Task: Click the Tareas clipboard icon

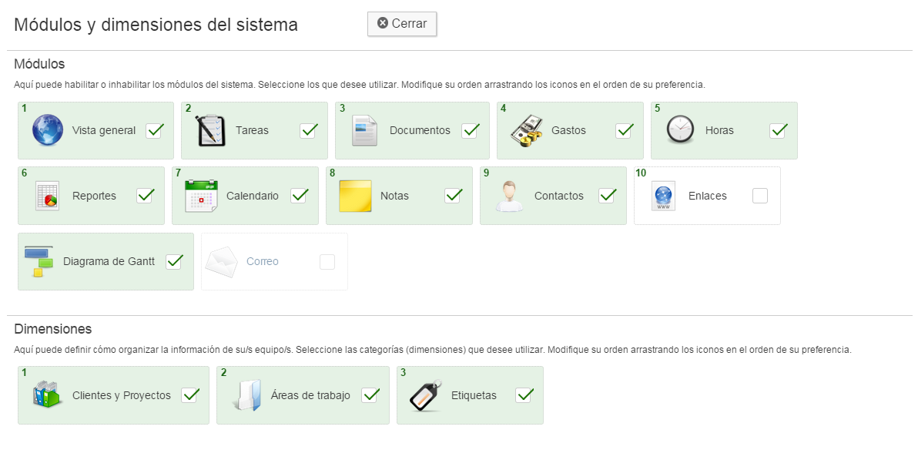Action: 209,130
